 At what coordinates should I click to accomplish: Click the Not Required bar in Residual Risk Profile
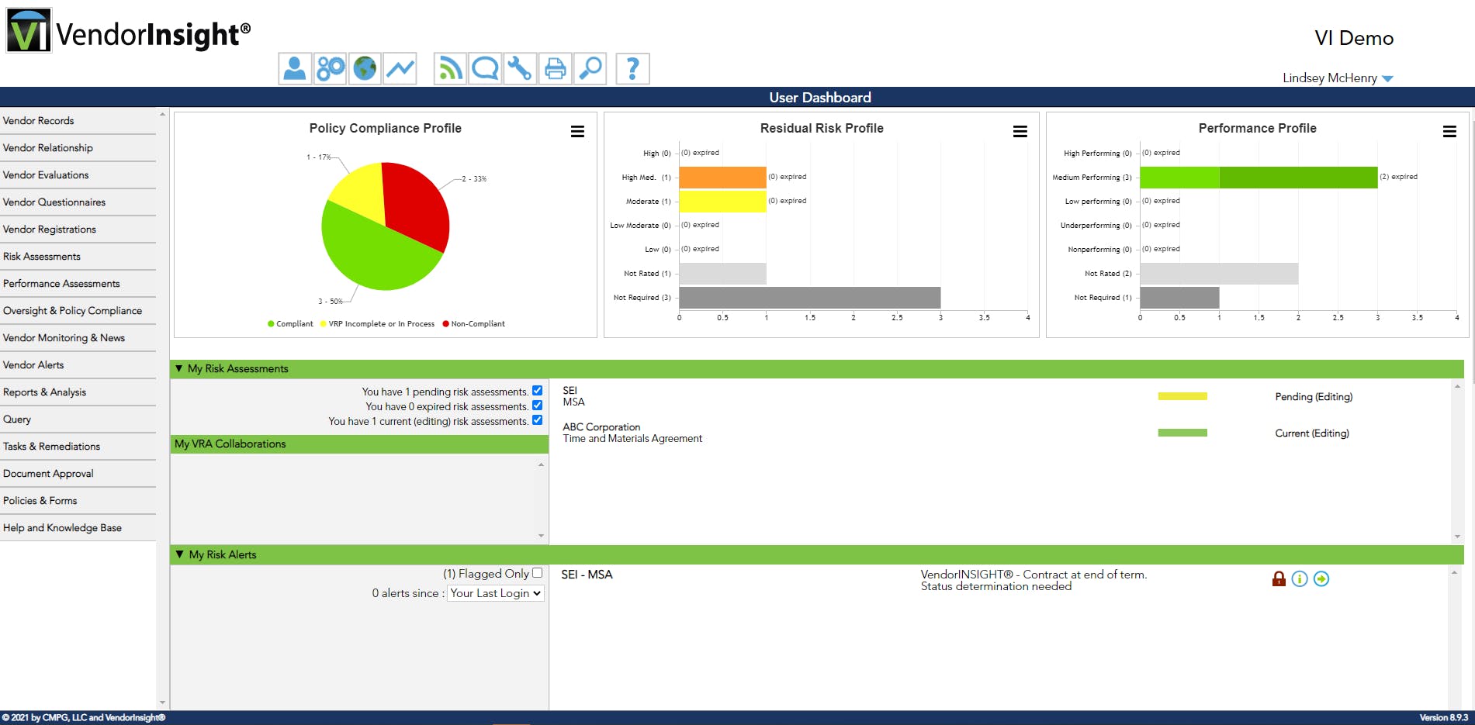click(810, 298)
